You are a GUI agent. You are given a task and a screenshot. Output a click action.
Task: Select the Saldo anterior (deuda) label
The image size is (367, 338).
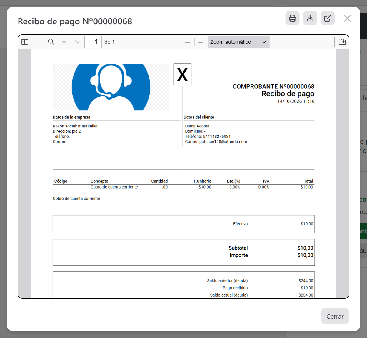(x=227, y=281)
